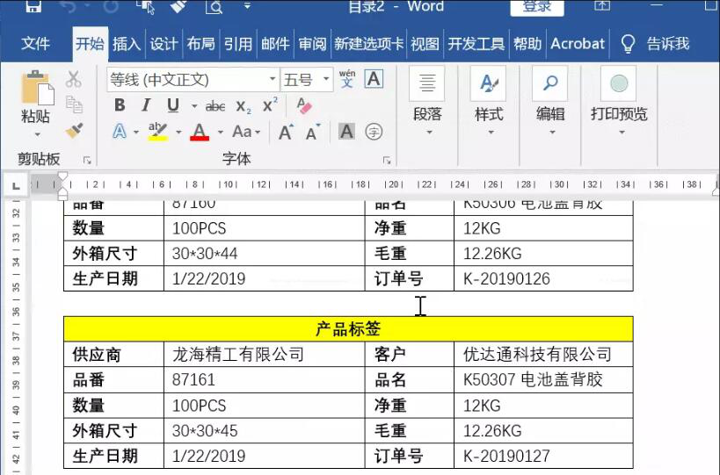Toggle Italic formatting

click(x=146, y=105)
